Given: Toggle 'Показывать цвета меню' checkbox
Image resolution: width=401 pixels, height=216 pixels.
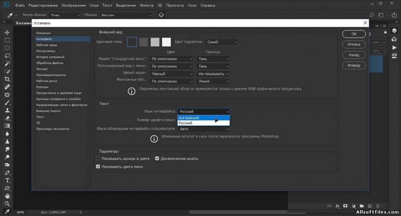Looking at the screenshot, I should click(x=98, y=166).
